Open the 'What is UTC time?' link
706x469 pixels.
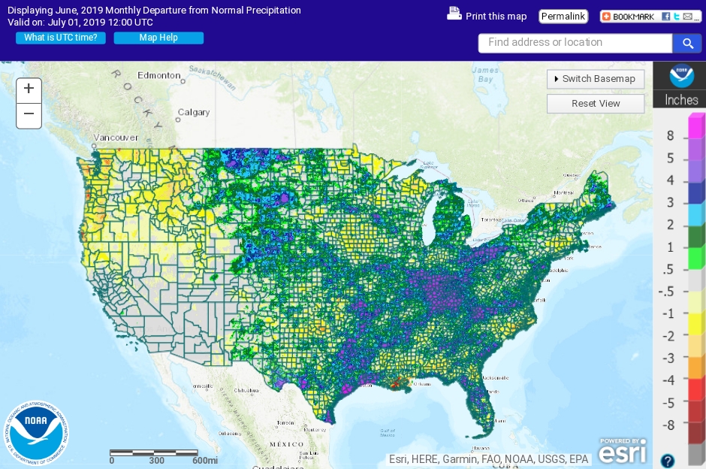(x=61, y=38)
